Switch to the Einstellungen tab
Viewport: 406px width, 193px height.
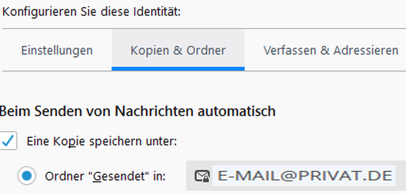click(x=57, y=51)
